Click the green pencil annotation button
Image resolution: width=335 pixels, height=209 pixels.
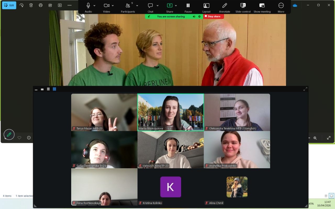click(9, 135)
